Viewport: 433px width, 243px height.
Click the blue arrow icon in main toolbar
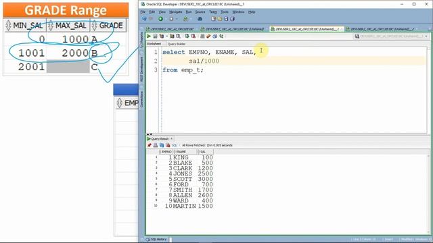click(x=144, y=19)
